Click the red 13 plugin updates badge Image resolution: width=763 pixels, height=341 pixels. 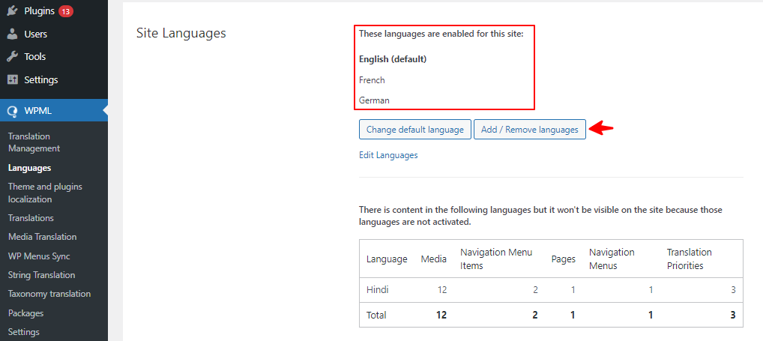[66, 11]
